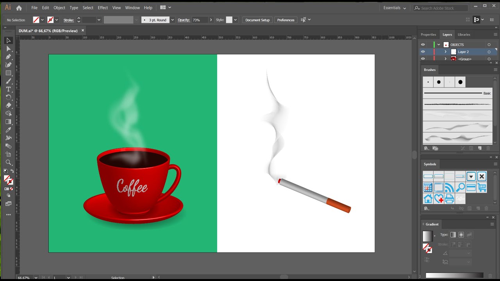This screenshot has width=500, height=281.
Task: Open Brush Libraries menu icon
Action: (x=427, y=148)
